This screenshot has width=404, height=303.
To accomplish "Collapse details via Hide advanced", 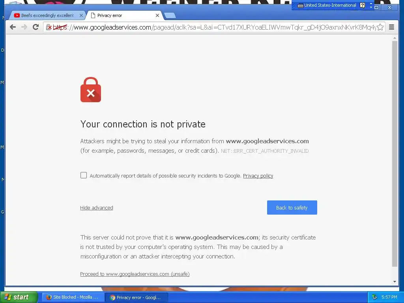I will 97,208.
